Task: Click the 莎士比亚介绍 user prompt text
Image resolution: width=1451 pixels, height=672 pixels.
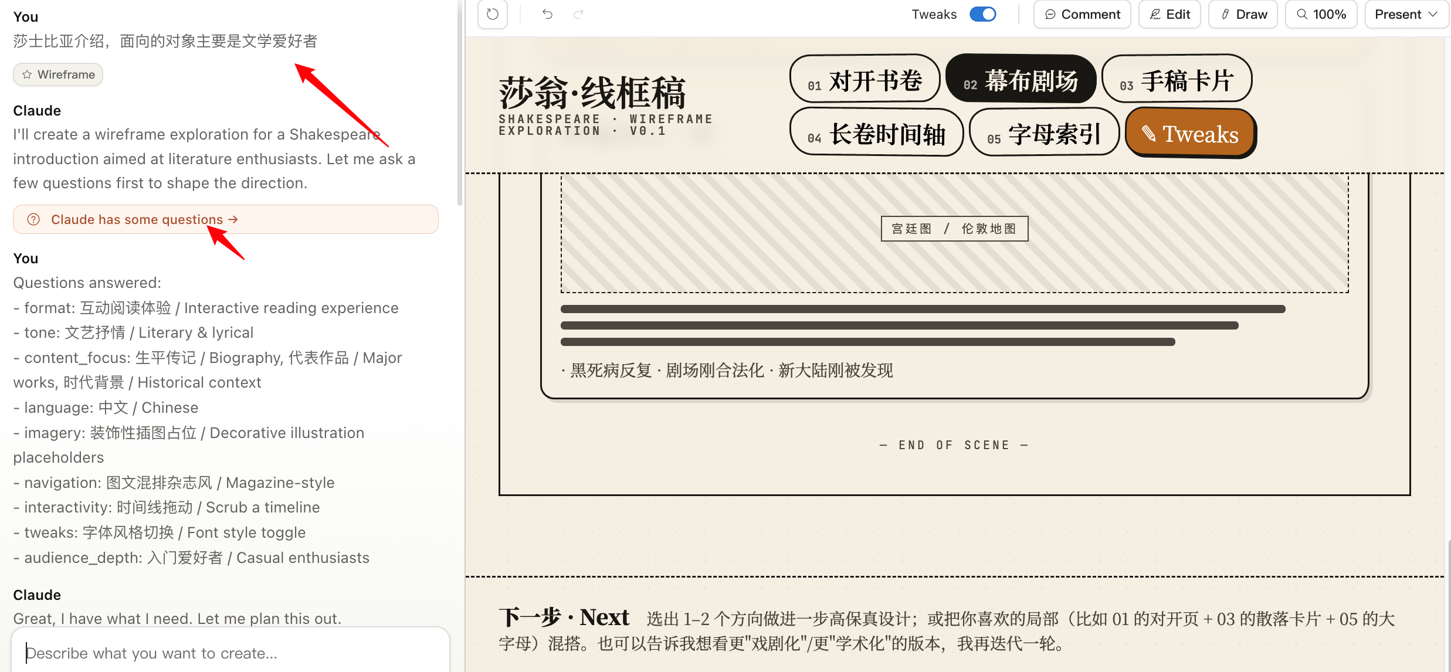Action: point(165,41)
